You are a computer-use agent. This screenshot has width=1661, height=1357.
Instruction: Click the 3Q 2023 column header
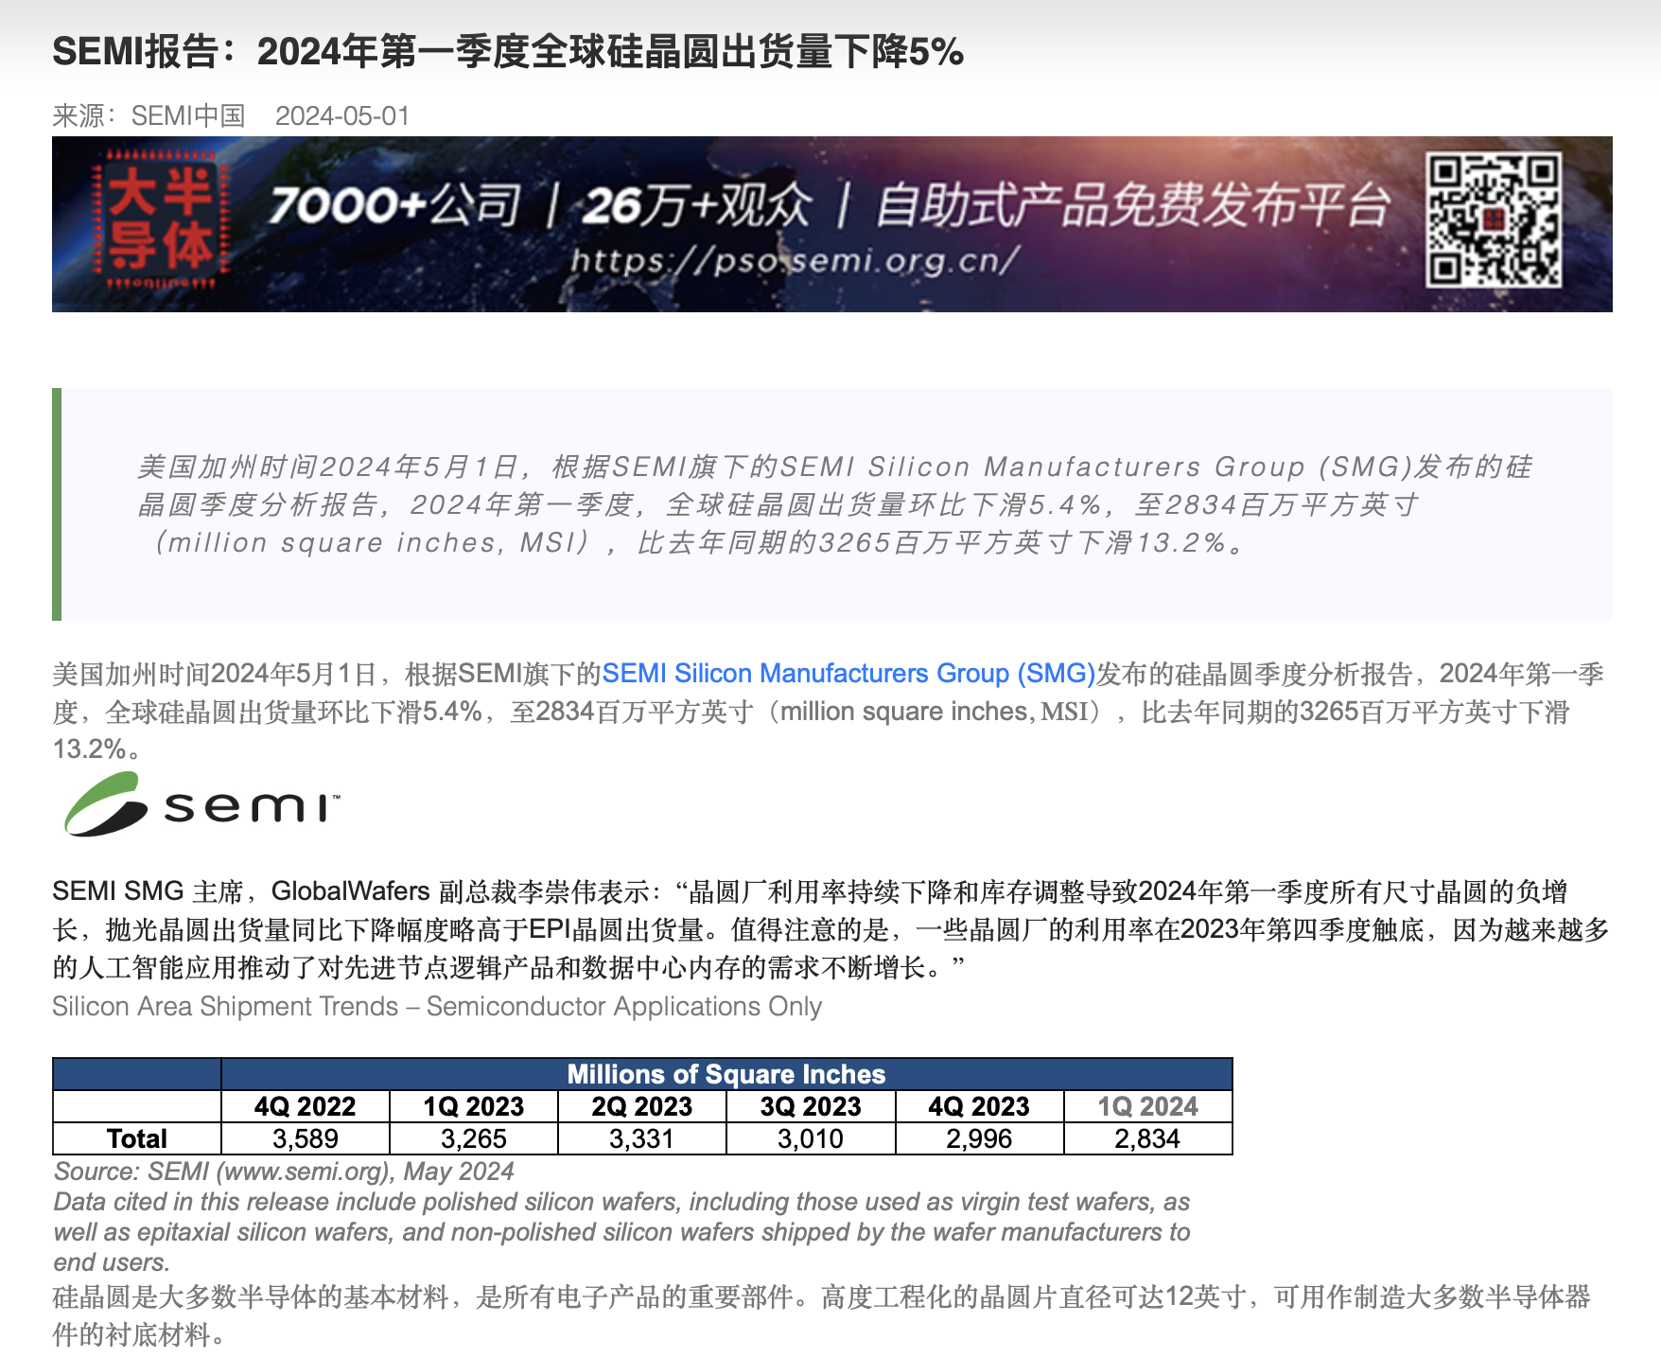[x=811, y=1106]
